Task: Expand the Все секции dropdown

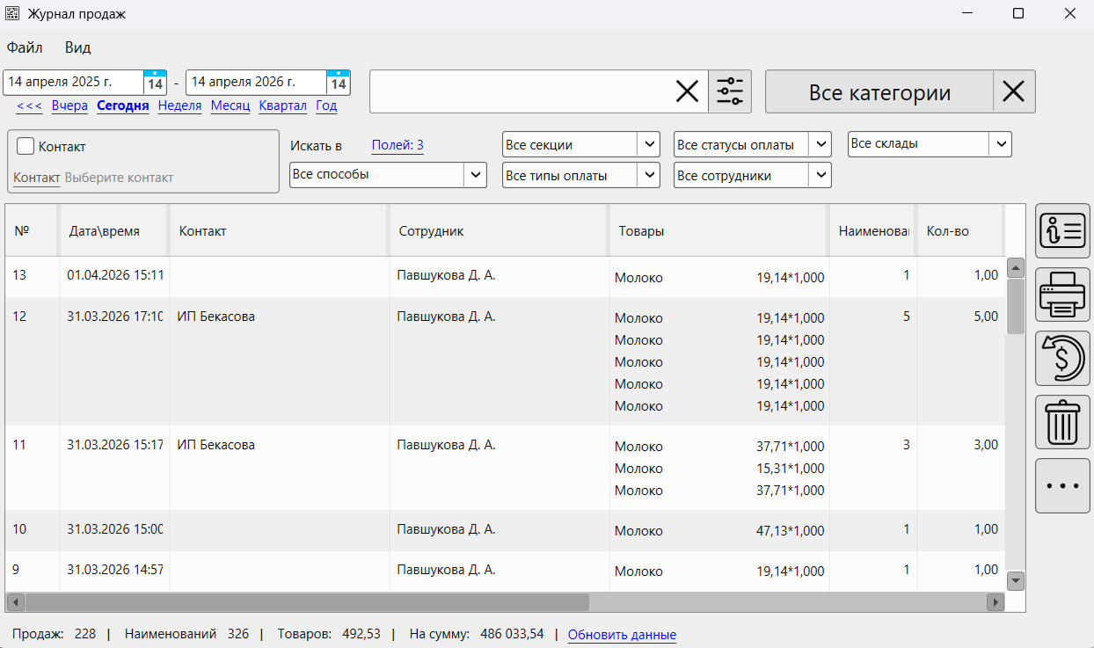Action: 649,144
